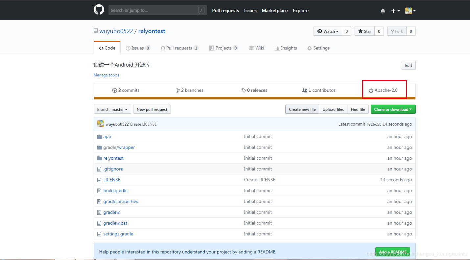This screenshot has height=260, width=470.
Task: Open relyontest repository name link
Action: (x=152, y=31)
